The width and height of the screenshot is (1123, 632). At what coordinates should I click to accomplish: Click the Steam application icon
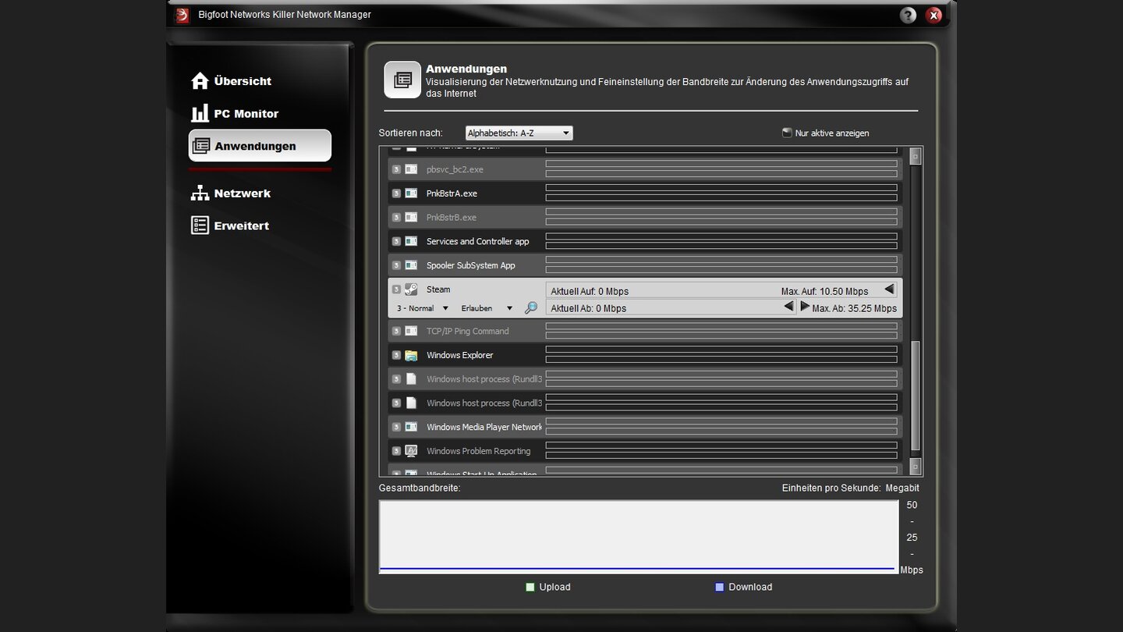tap(411, 289)
